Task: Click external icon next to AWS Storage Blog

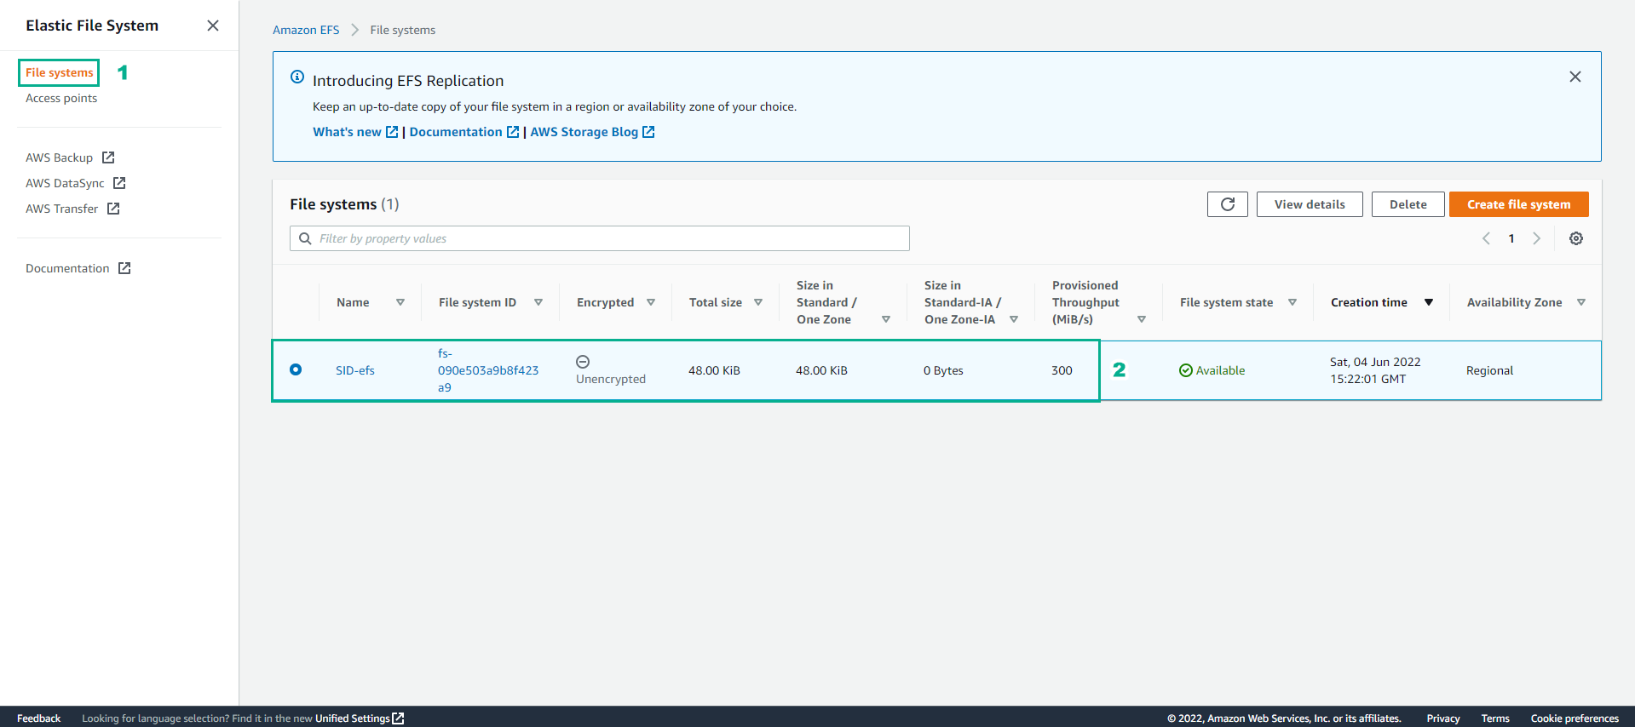Action: pos(648,132)
